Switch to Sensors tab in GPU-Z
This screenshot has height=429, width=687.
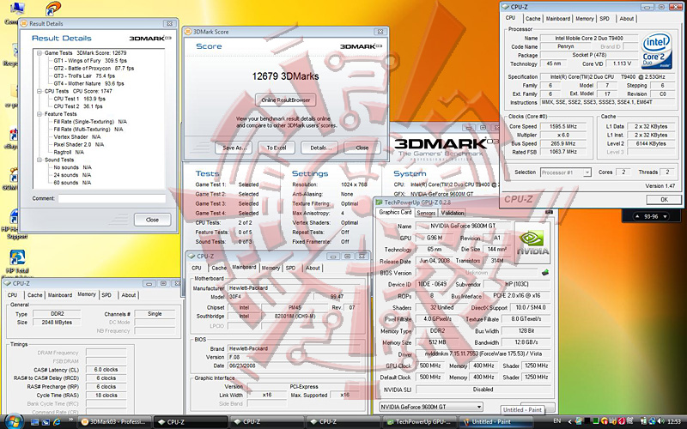coord(426,213)
